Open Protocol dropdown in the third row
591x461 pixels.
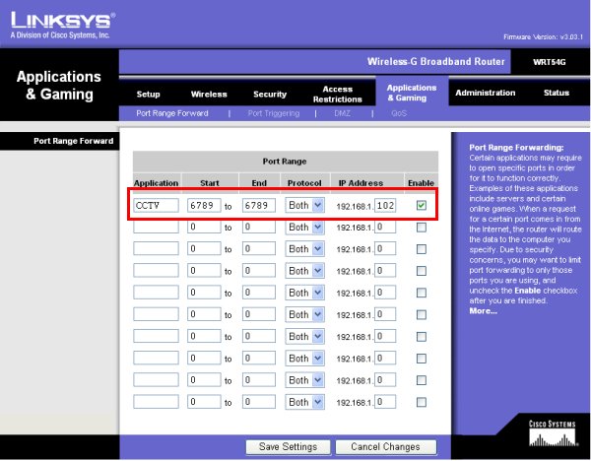[x=304, y=249]
